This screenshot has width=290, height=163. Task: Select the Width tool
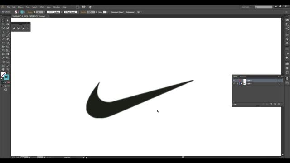pyautogui.click(x=3, y=47)
